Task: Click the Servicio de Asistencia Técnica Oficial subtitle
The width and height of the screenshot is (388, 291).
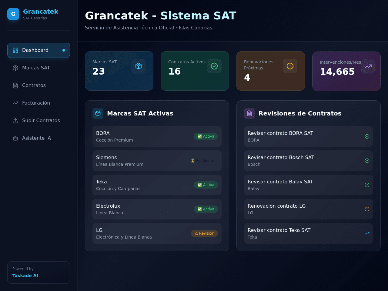Action: pos(149,28)
